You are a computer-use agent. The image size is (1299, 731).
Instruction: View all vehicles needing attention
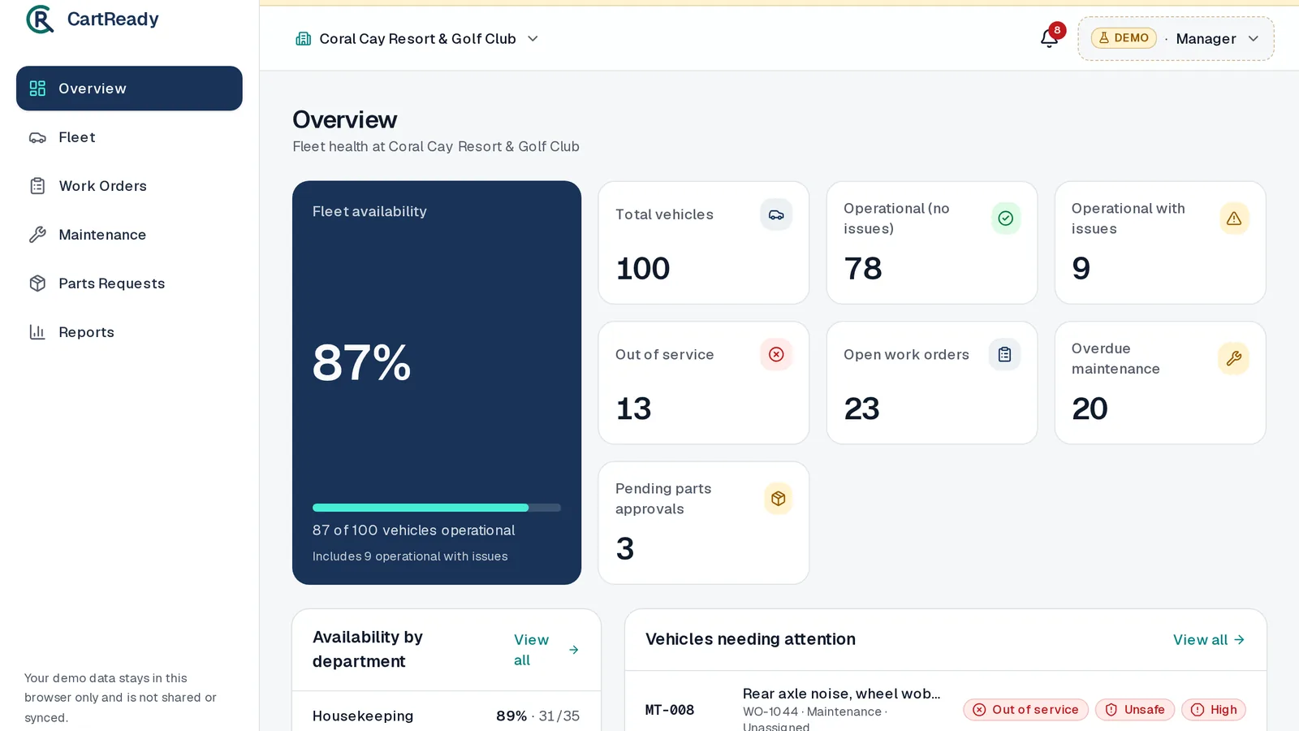pyautogui.click(x=1209, y=640)
